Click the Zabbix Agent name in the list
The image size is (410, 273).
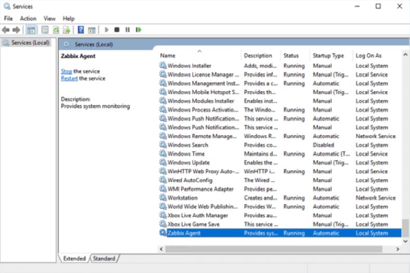click(184, 233)
